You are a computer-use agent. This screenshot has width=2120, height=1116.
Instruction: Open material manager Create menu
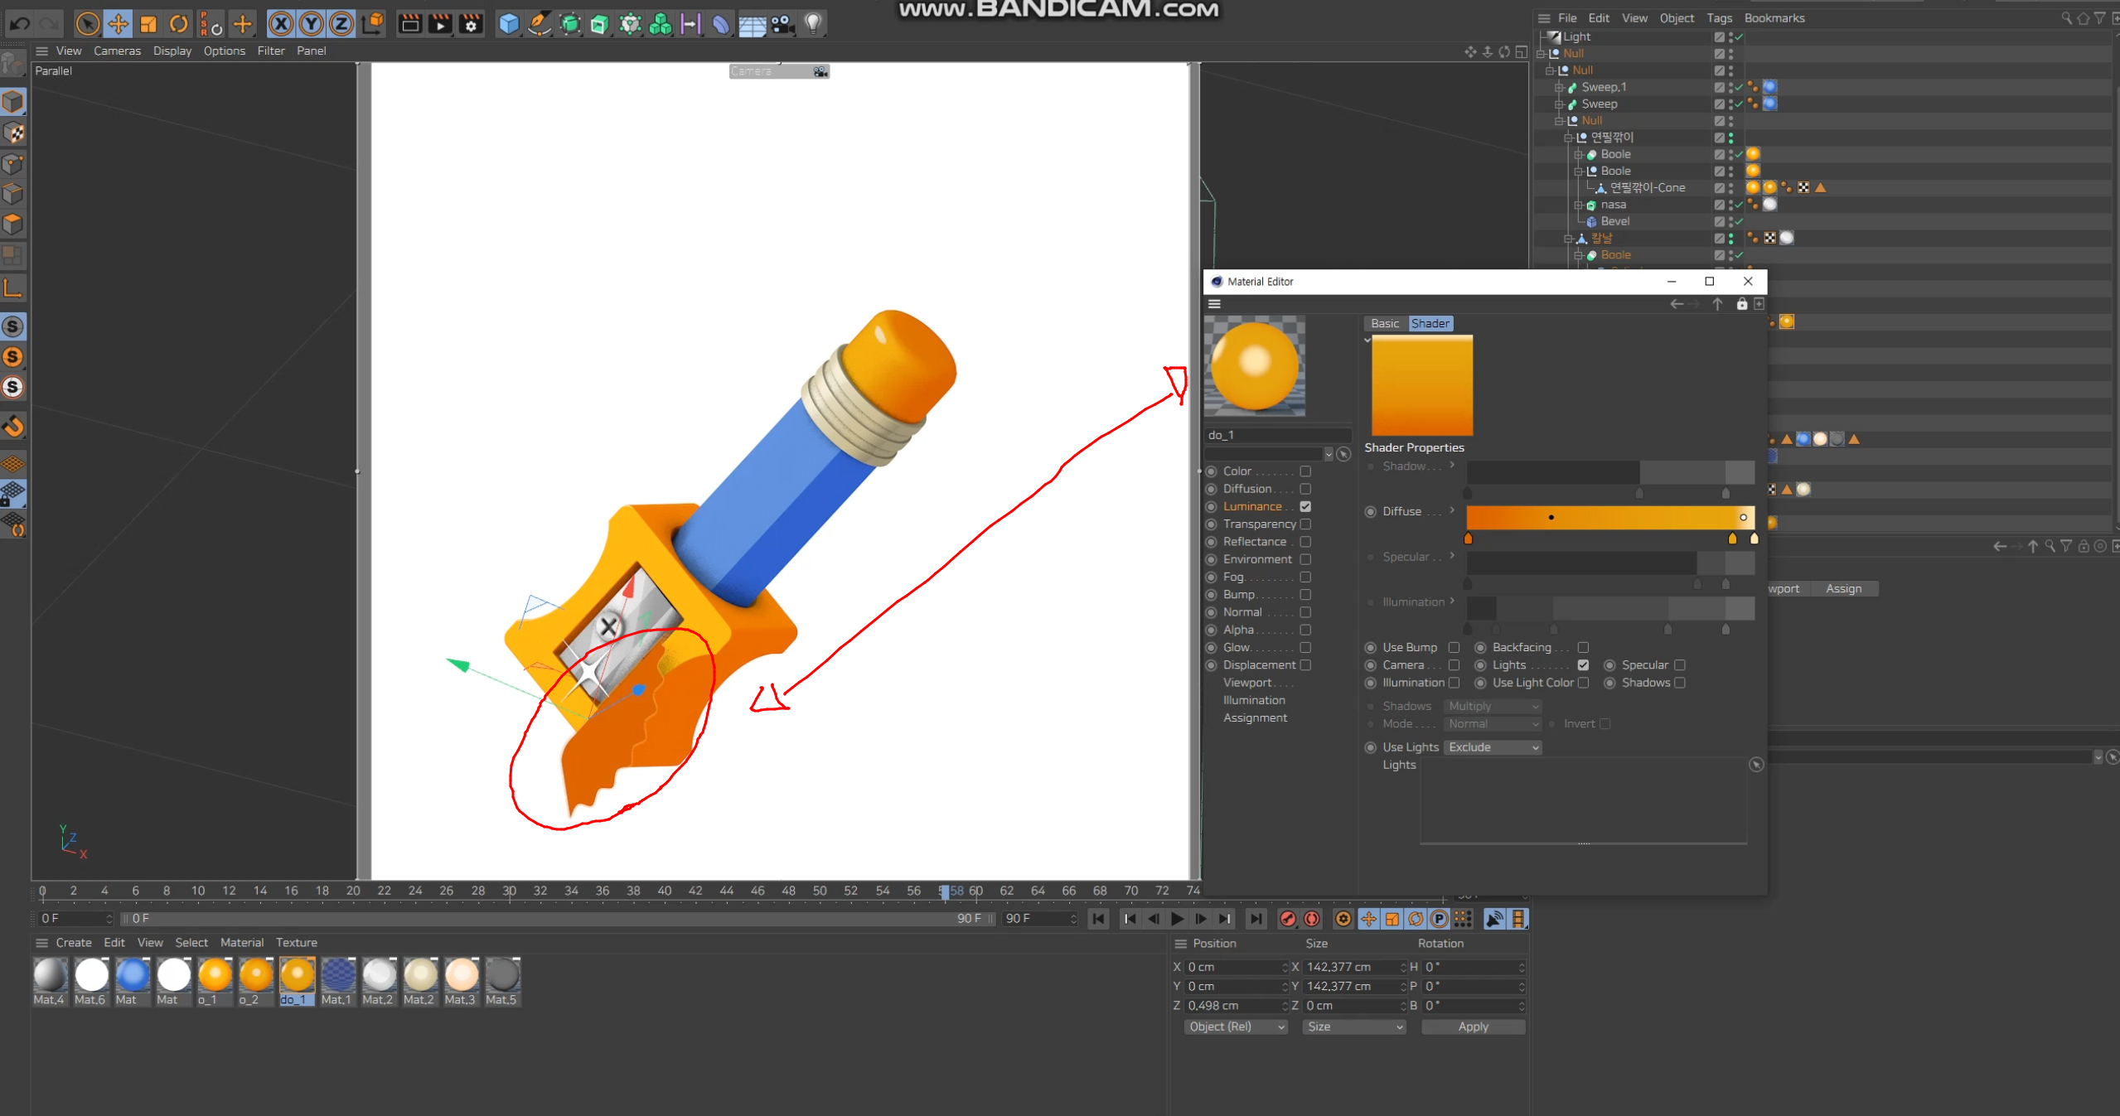[x=74, y=943]
